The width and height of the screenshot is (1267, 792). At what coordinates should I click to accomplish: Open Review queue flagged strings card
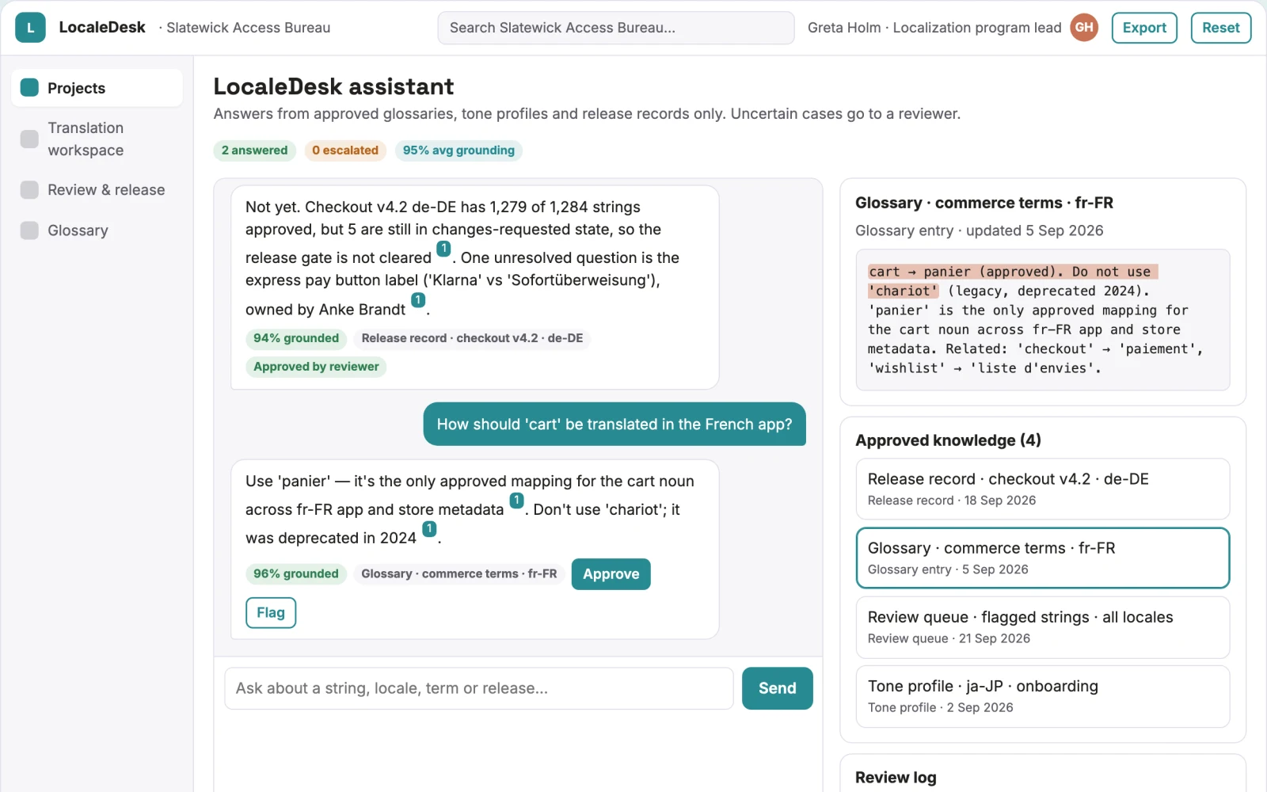tap(1042, 627)
